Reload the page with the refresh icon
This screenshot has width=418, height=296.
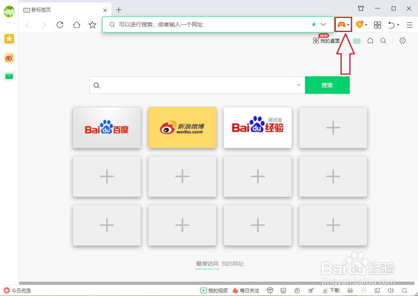(60, 24)
